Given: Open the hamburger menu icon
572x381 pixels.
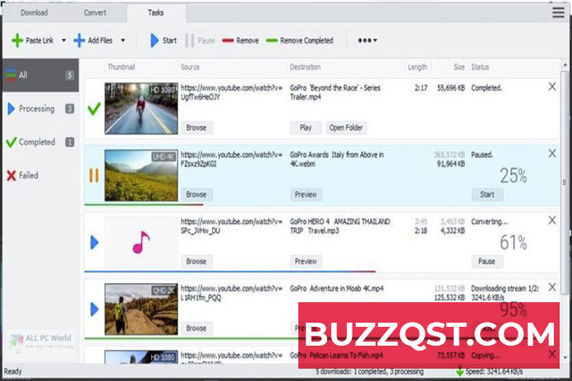Looking at the screenshot, I should click(x=558, y=12).
